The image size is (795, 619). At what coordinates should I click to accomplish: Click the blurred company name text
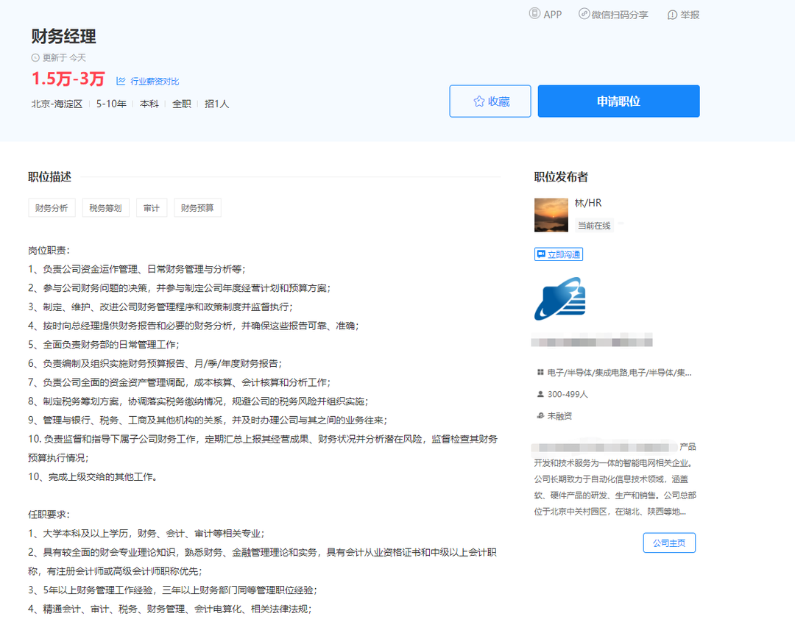(x=593, y=341)
